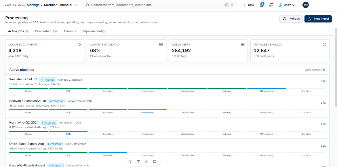Open the Orion-Slack-Export-Aug pipeline

tap(27, 144)
